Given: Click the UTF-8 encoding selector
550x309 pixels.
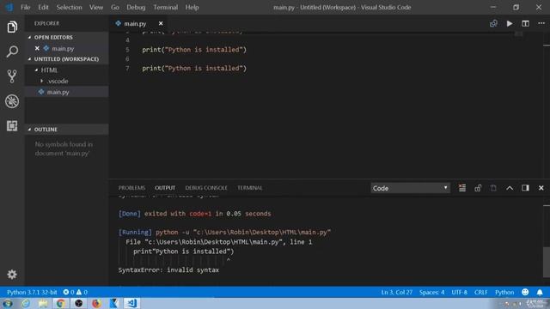Looking at the screenshot, I should pos(459,292).
